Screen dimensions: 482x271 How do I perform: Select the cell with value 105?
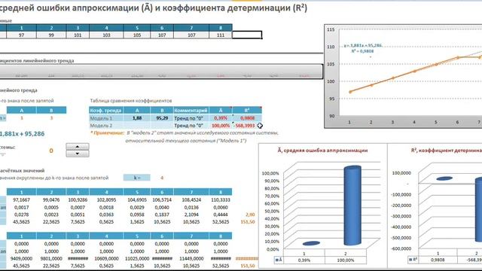pyautogui.click(x=137, y=35)
